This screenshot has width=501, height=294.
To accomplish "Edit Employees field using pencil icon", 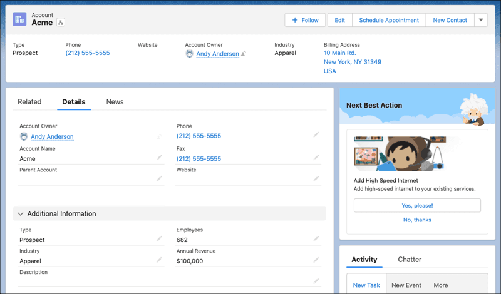I will click(x=316, y=238).
